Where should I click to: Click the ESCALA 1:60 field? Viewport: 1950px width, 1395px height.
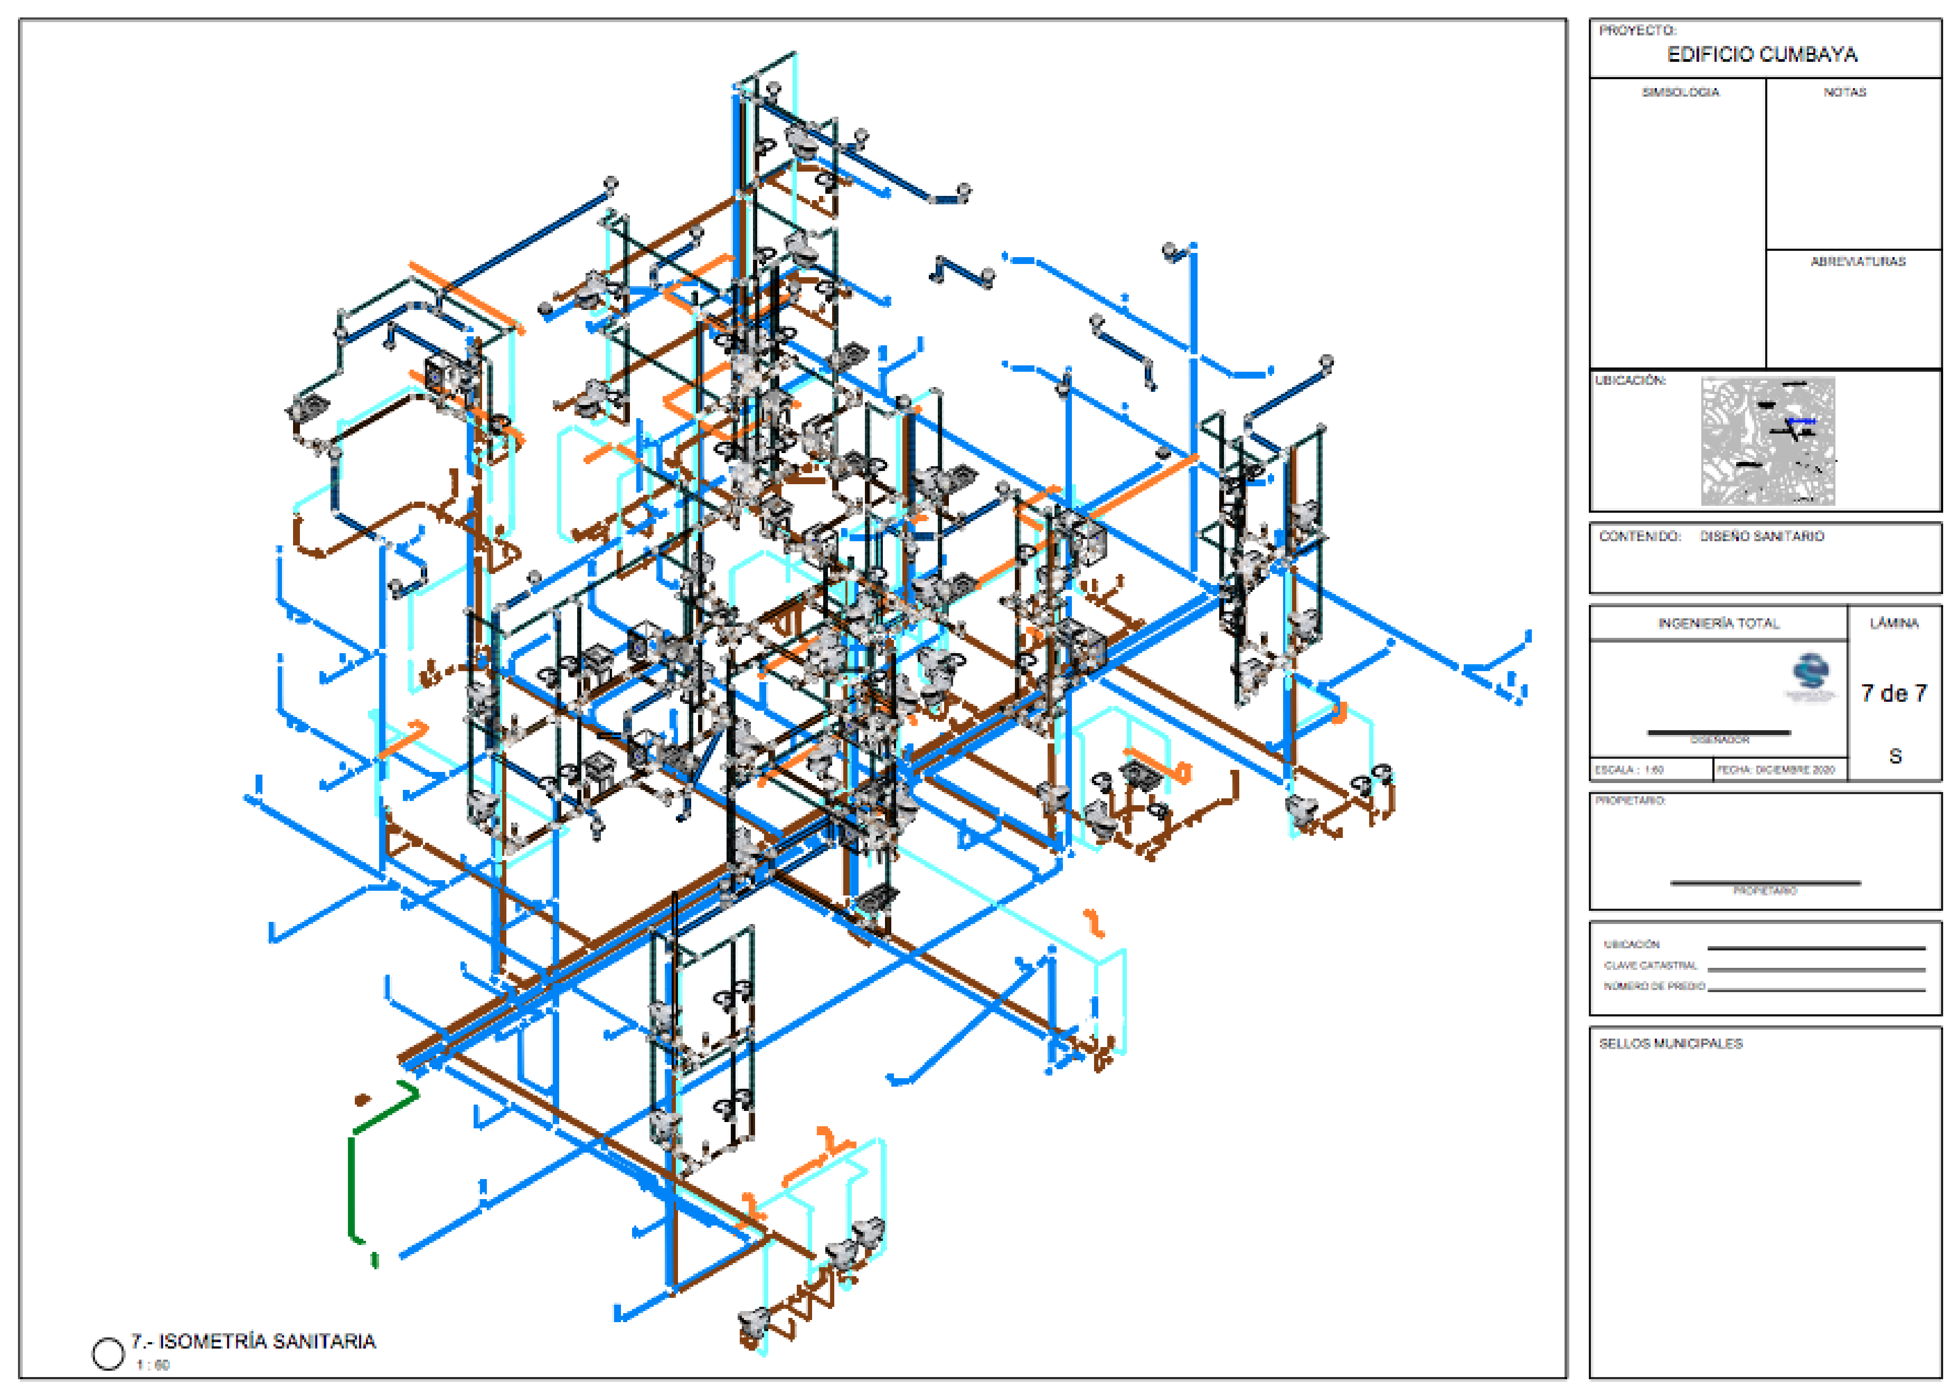point(1629,770)
